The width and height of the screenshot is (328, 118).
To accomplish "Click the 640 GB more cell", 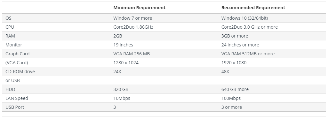I will (x=235, y=89).
